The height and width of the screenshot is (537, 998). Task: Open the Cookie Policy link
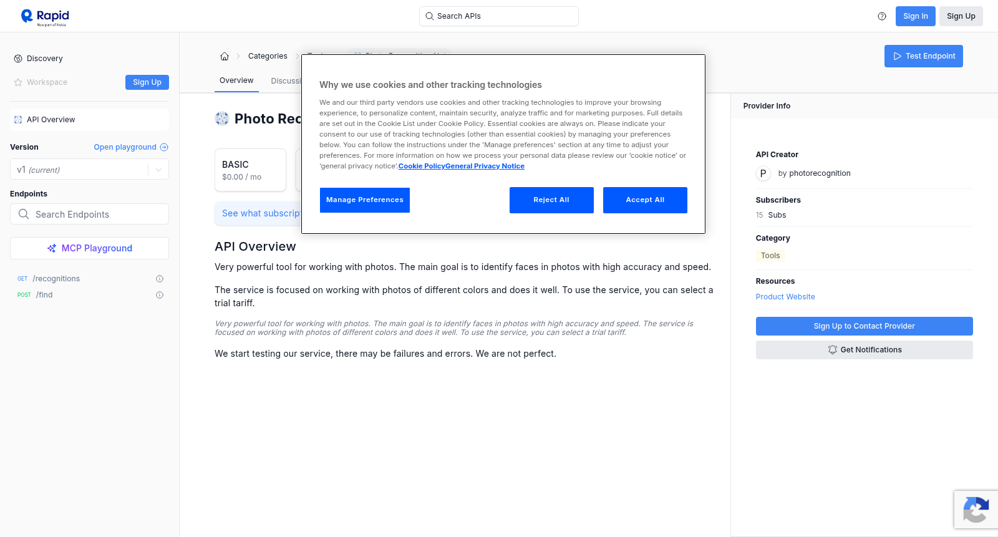422,166
